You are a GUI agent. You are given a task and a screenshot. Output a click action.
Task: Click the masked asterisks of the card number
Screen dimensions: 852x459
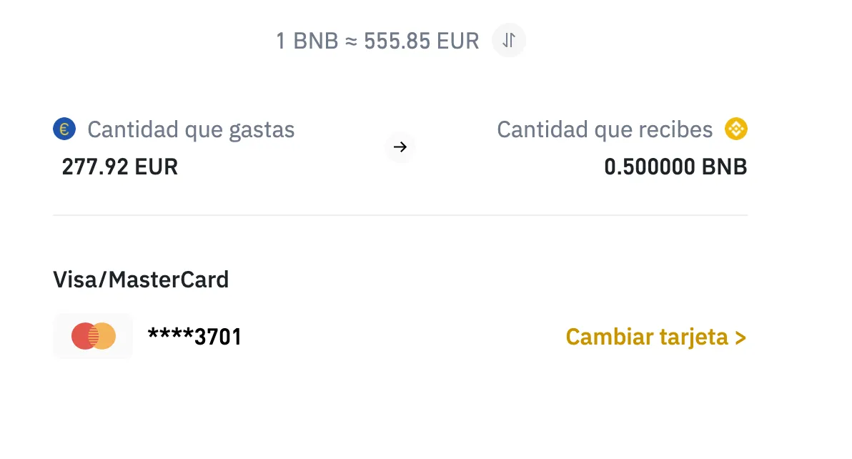pos(170,335)
